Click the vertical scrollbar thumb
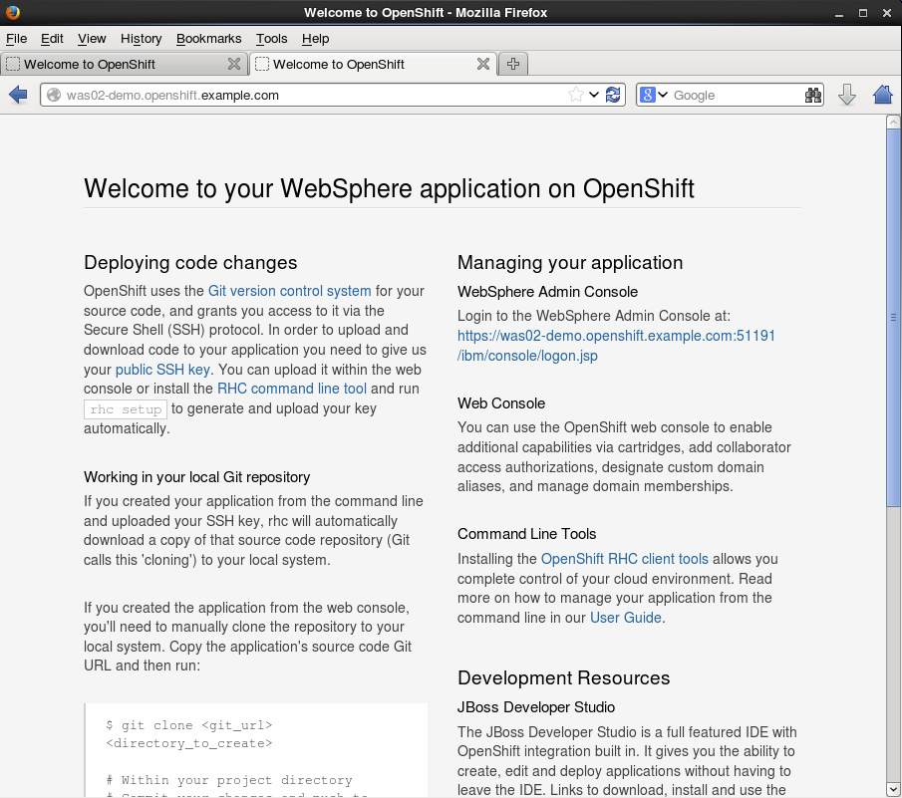902x798 pixels. 893,318
